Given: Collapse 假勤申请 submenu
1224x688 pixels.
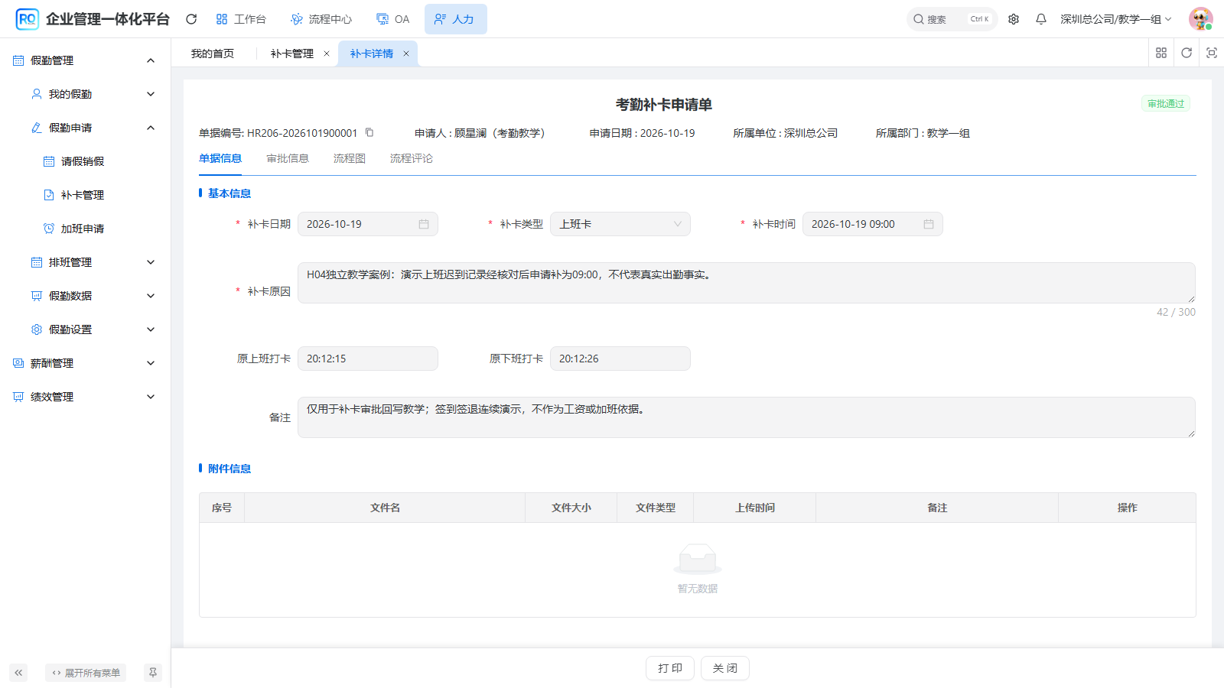Looking at the screenshot, I should [151, 128].
